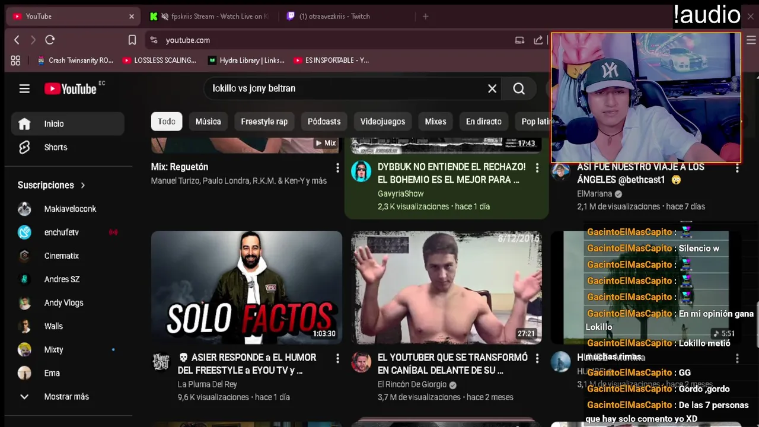Open ES INSPORTABLE bookmark
This screenshot has height=427, width=759.
331,60
